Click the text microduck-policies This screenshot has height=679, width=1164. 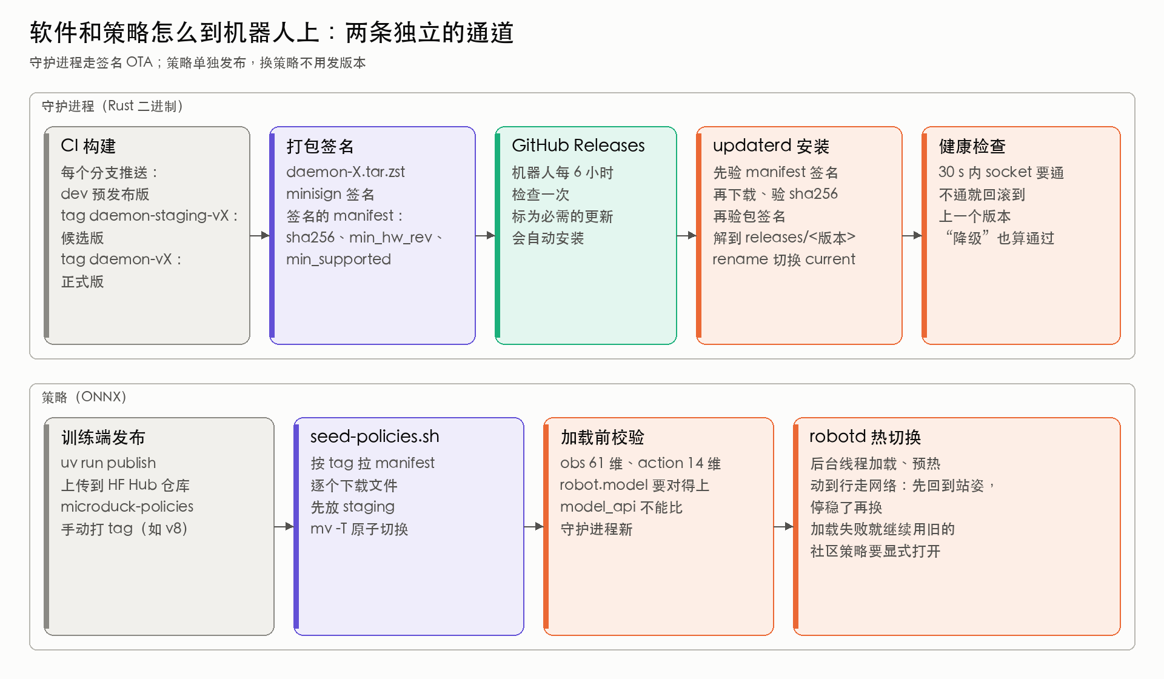tap(127, 507)
